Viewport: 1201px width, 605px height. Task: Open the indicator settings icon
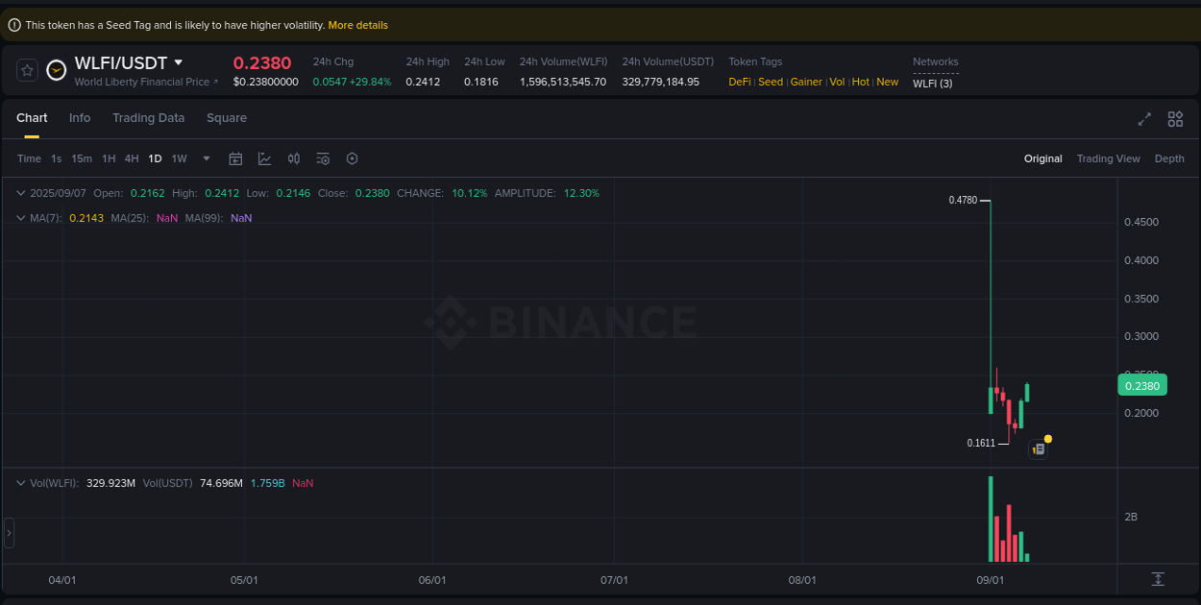(x=323, y=158)
